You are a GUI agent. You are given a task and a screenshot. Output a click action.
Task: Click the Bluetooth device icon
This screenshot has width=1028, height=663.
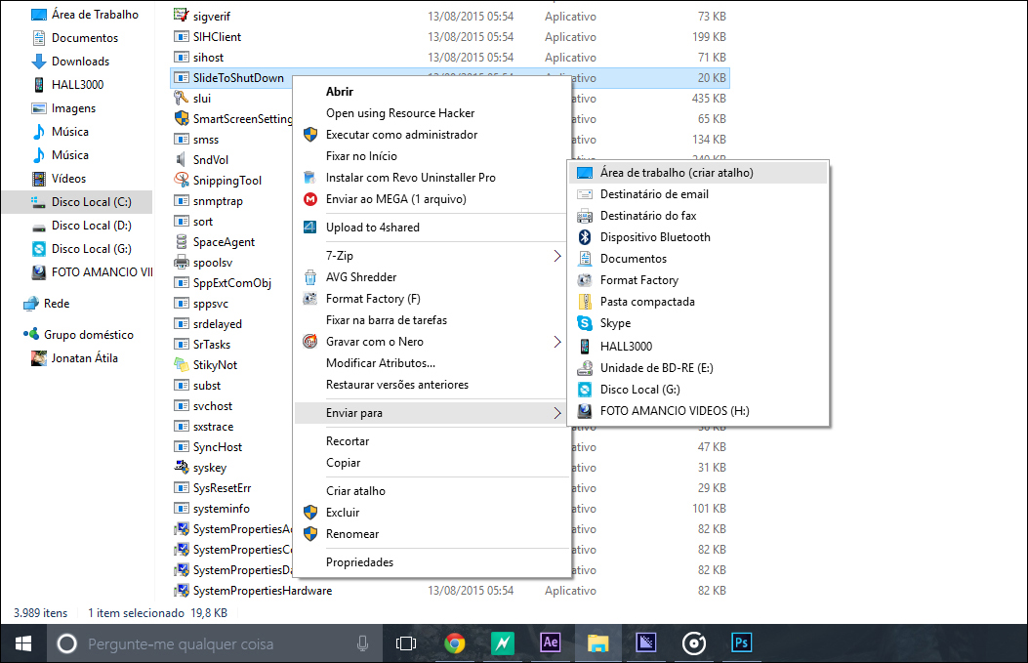point(584,236)
